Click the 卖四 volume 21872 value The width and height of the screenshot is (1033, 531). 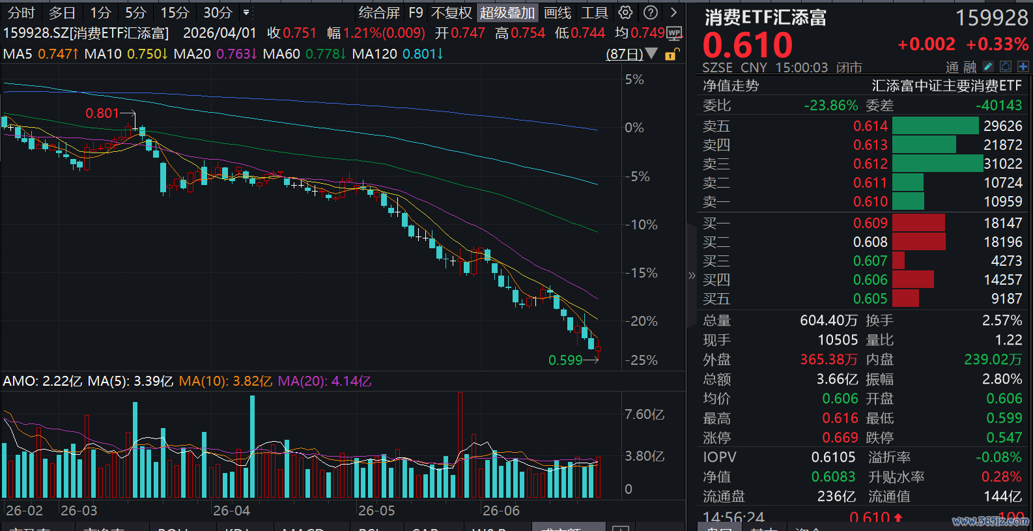1003,145
